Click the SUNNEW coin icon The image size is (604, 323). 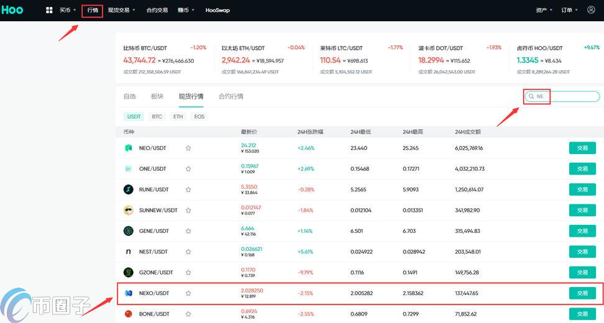[128, 210]
